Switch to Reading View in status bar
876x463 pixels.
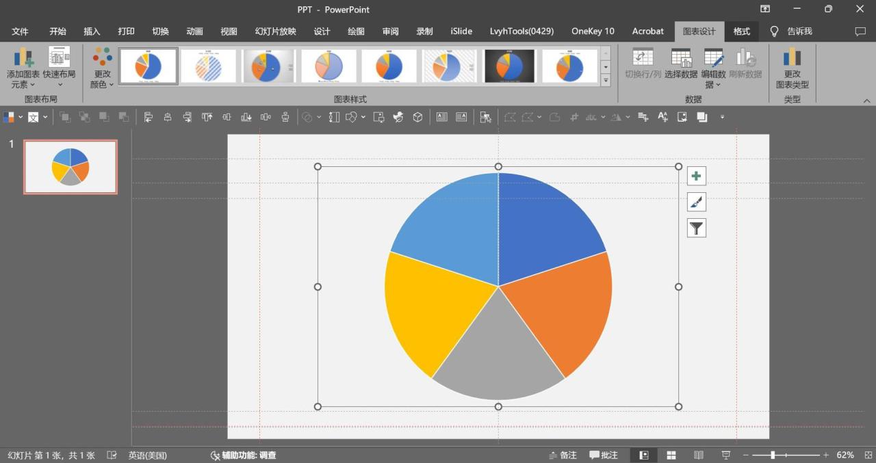[699, 455]
